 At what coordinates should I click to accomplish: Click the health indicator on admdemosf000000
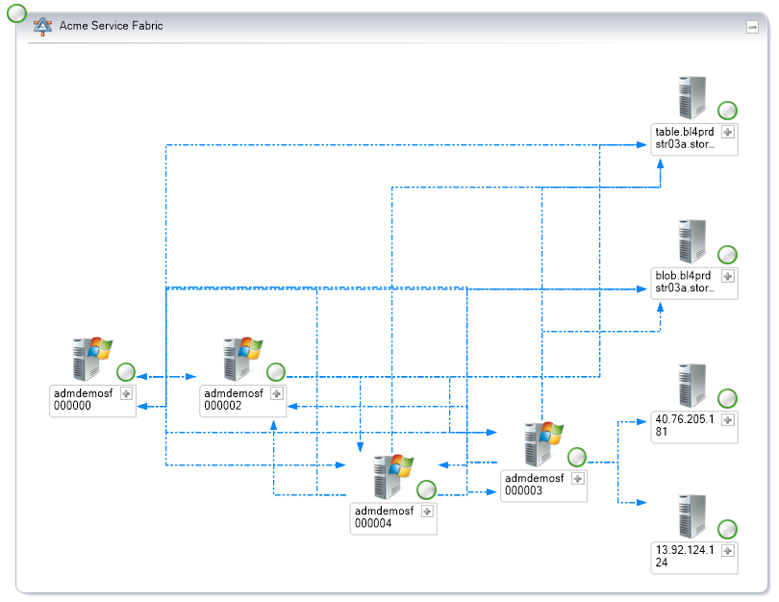[125, 372]
